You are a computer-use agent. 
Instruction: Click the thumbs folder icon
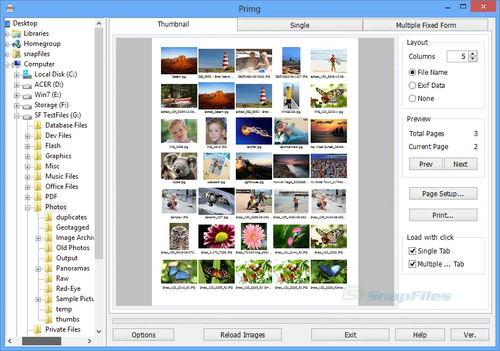(x=49, y=319)
